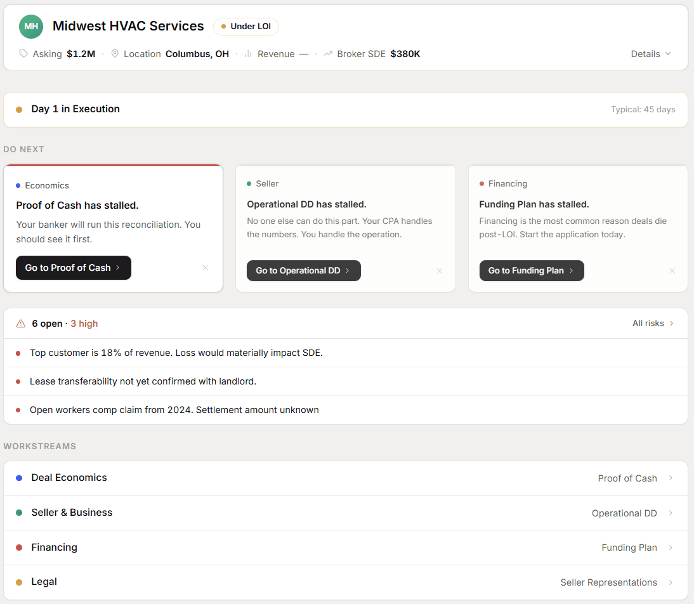Viewport: 694px width, 604px height.
Task: Dismiss the Operational DD card
Action: pyautogui.click(x=440, y=270)
